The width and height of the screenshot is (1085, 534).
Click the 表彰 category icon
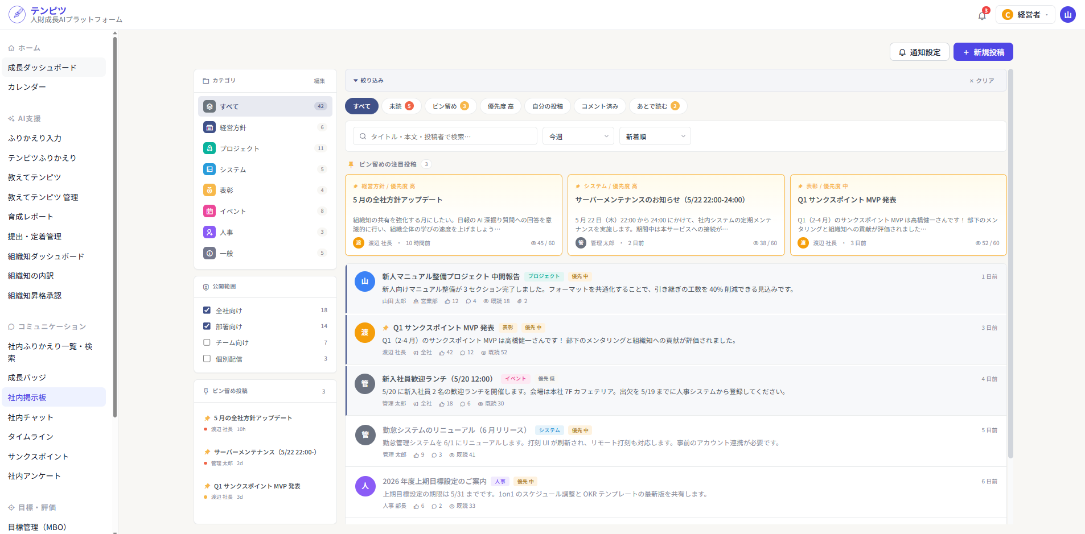pyautogui.click(x=209, y=190)
